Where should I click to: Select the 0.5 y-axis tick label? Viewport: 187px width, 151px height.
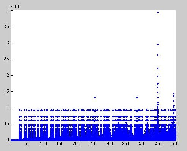[6, 124]
